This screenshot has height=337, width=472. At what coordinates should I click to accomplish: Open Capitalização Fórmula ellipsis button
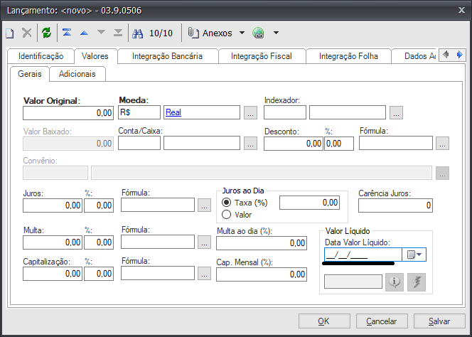(x=204, y=274)
